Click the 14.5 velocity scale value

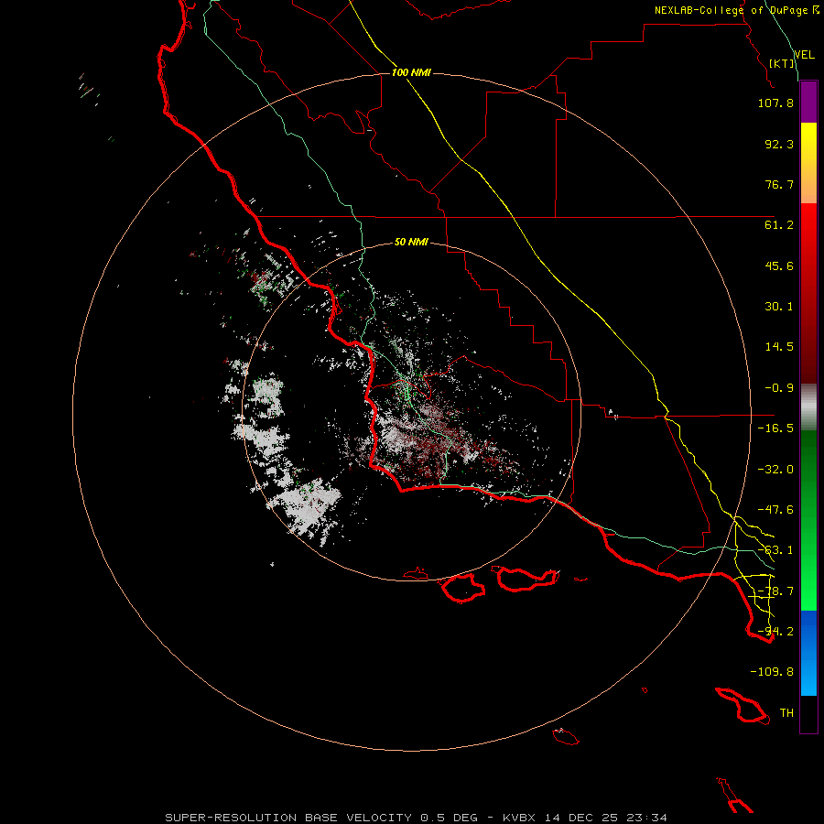(779, 347)
